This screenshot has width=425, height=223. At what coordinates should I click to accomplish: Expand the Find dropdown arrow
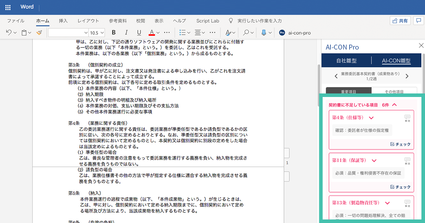[x=252, y=33]
